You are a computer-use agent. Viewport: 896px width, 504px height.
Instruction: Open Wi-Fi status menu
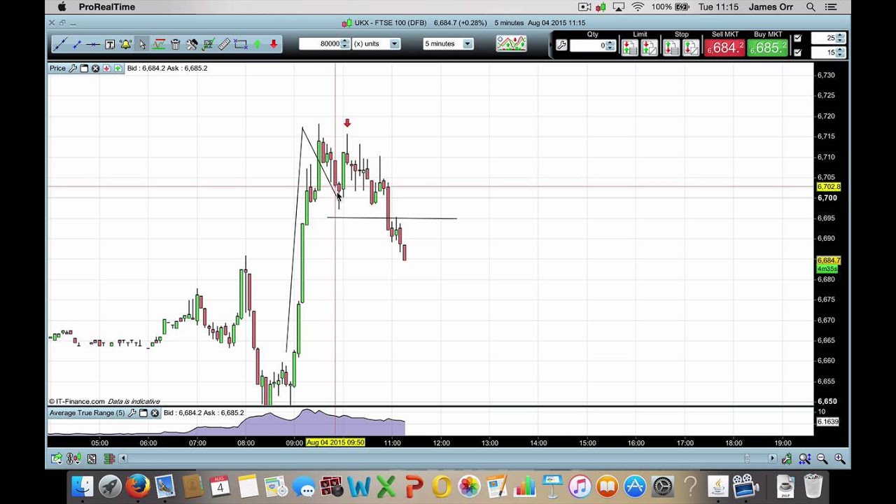coord(638,7)
